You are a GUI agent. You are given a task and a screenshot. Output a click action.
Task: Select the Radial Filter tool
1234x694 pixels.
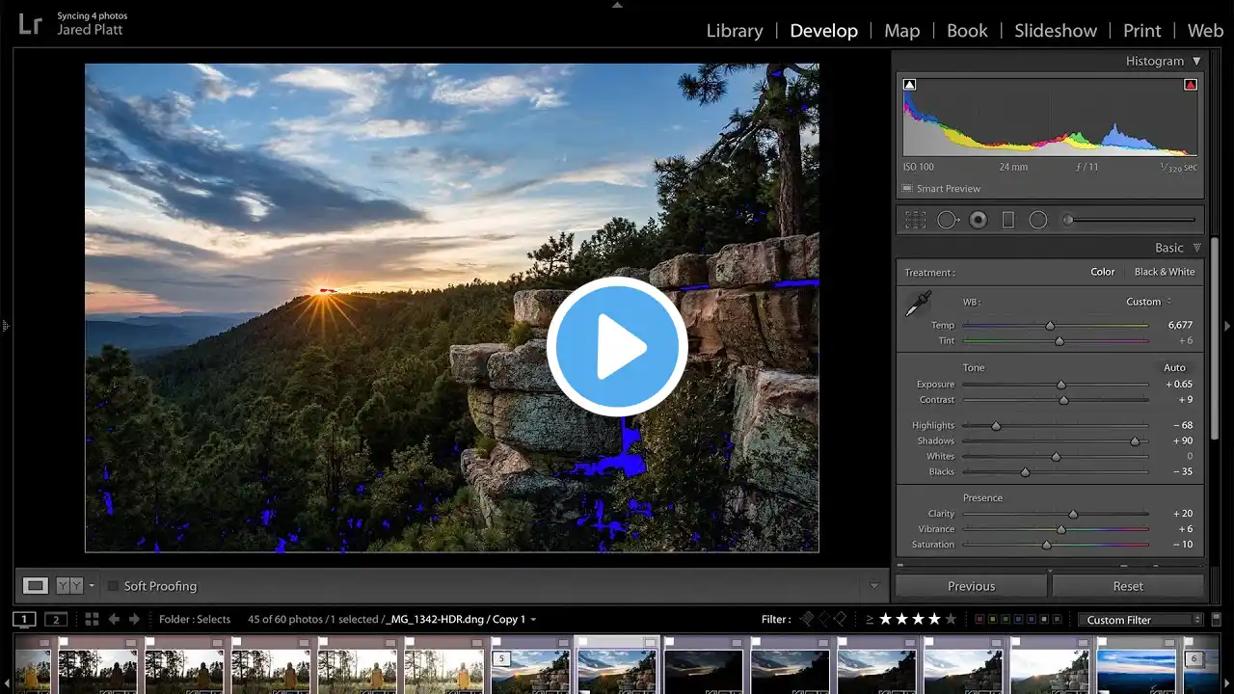1037,220
